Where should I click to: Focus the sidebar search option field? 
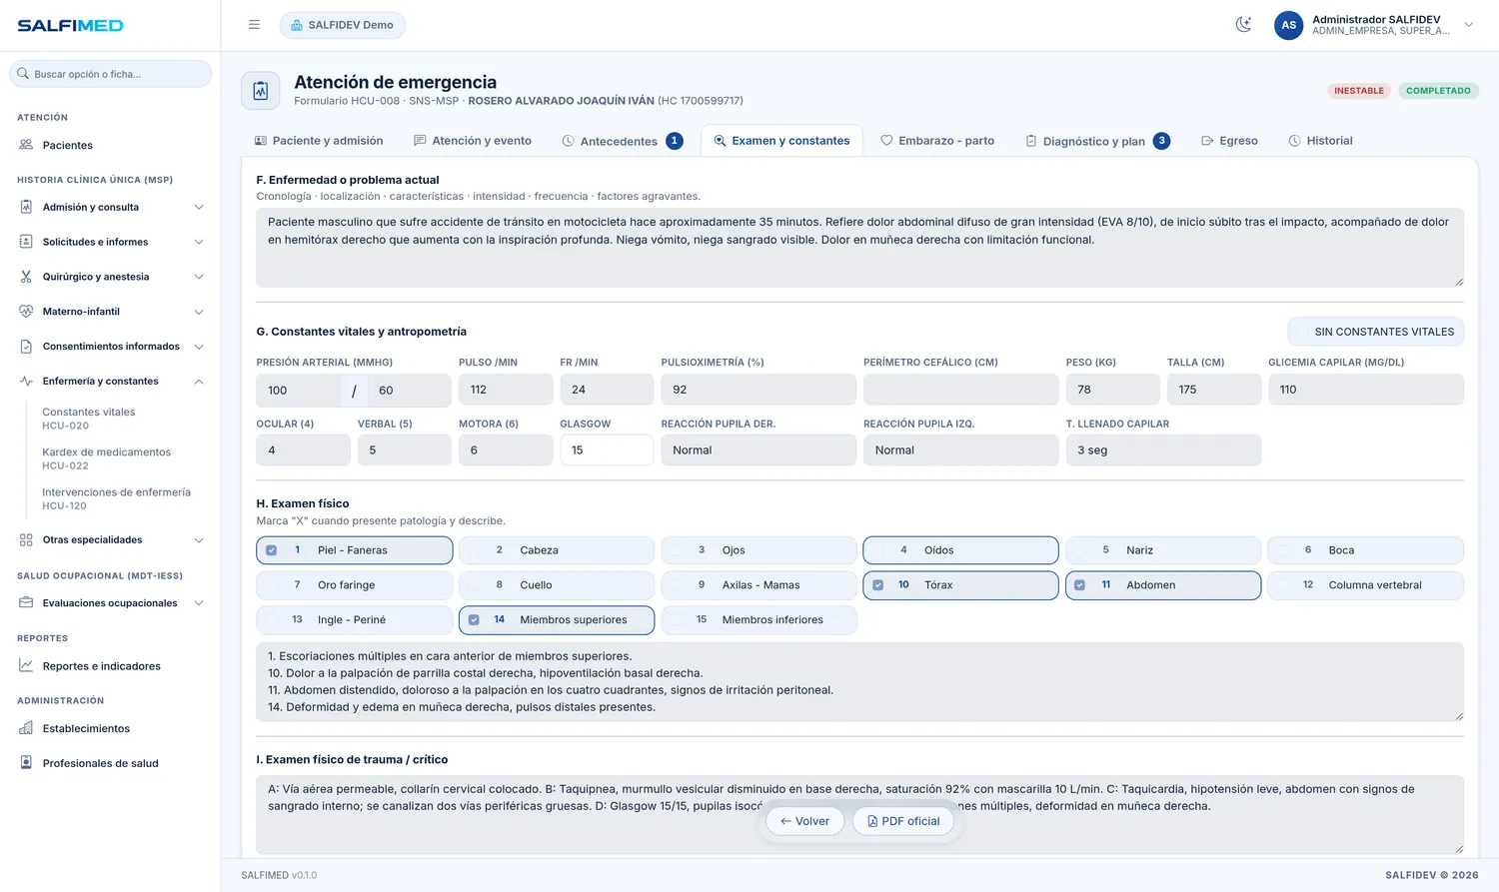pyautogui.click(x=111, y=74)
